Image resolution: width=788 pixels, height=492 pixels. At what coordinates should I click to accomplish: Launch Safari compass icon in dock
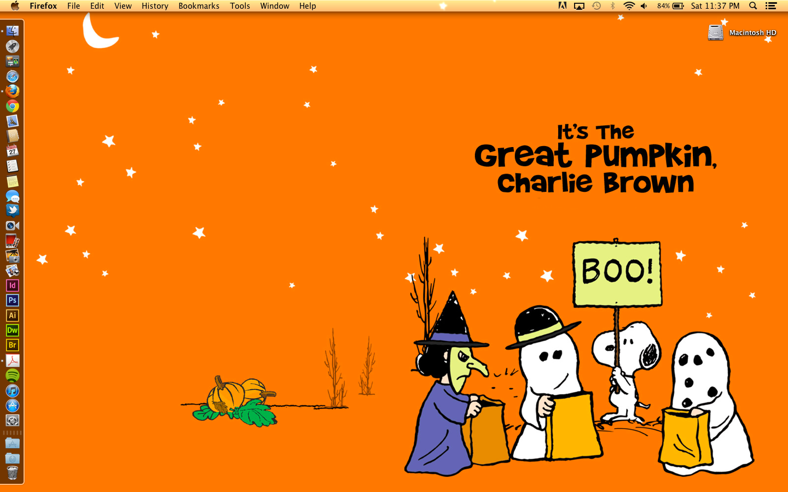tap(13, 76)
